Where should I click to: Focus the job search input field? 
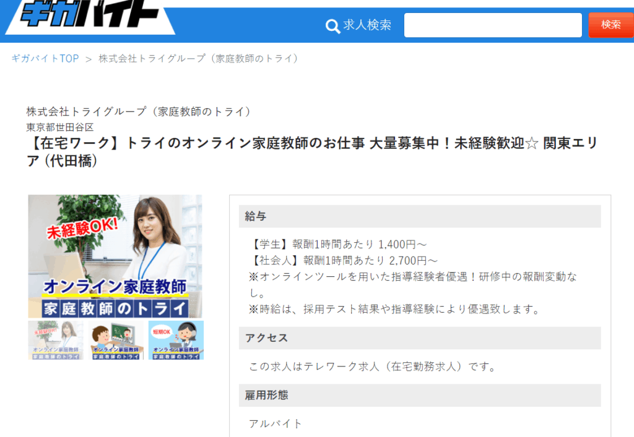pos(493,25)
